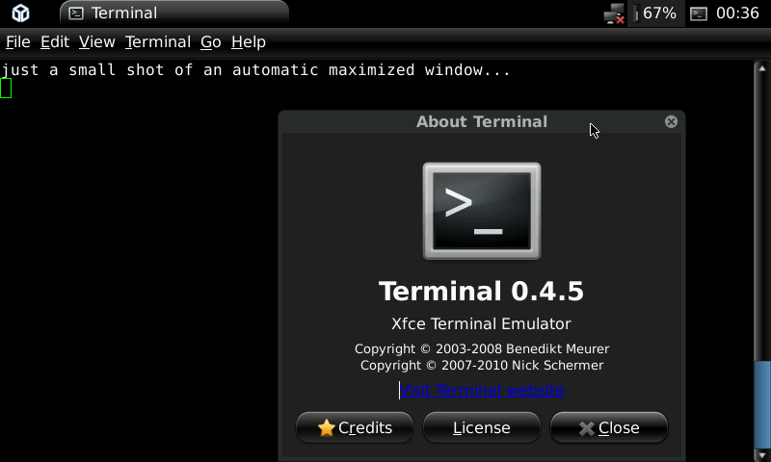The width and height of the screenshot is (771, 462).
Task: Click the large terminal logo in About dialog
Action: (482, 211)
